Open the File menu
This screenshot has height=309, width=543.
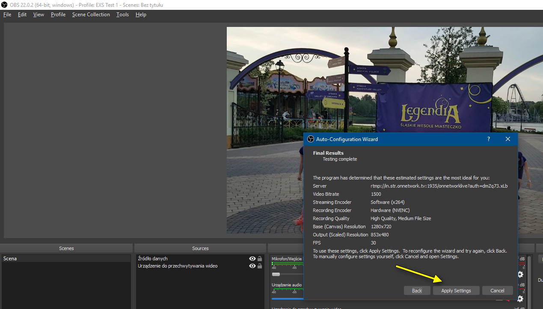(x=7, y=15)
